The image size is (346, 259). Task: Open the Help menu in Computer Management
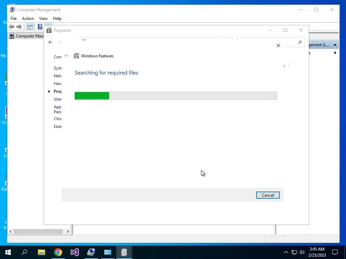coord(57,19)
